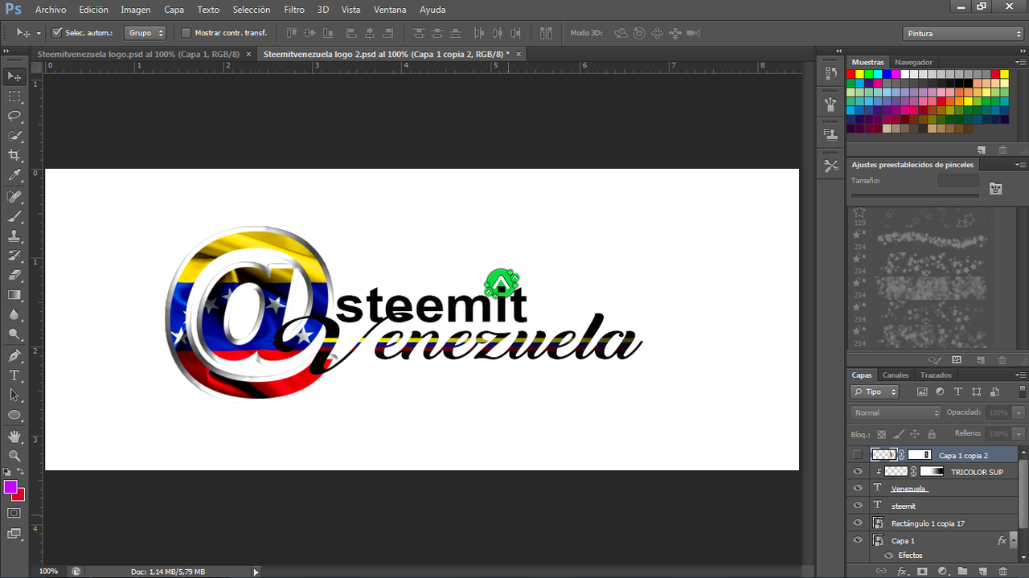
Task: Select the Dodge tool
Action: 14,334
